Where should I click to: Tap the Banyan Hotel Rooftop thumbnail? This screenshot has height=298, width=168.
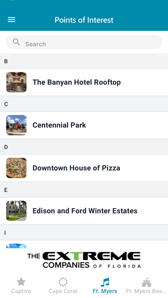coord(16,82)
